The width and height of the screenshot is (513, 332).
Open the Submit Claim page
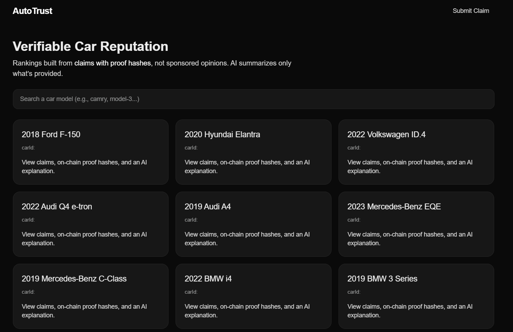[x=471, y=11]
